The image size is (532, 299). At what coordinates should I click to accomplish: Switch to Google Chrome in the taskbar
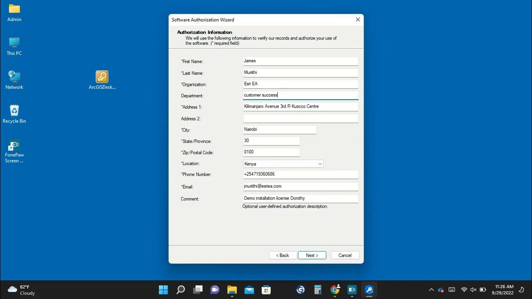335,289
